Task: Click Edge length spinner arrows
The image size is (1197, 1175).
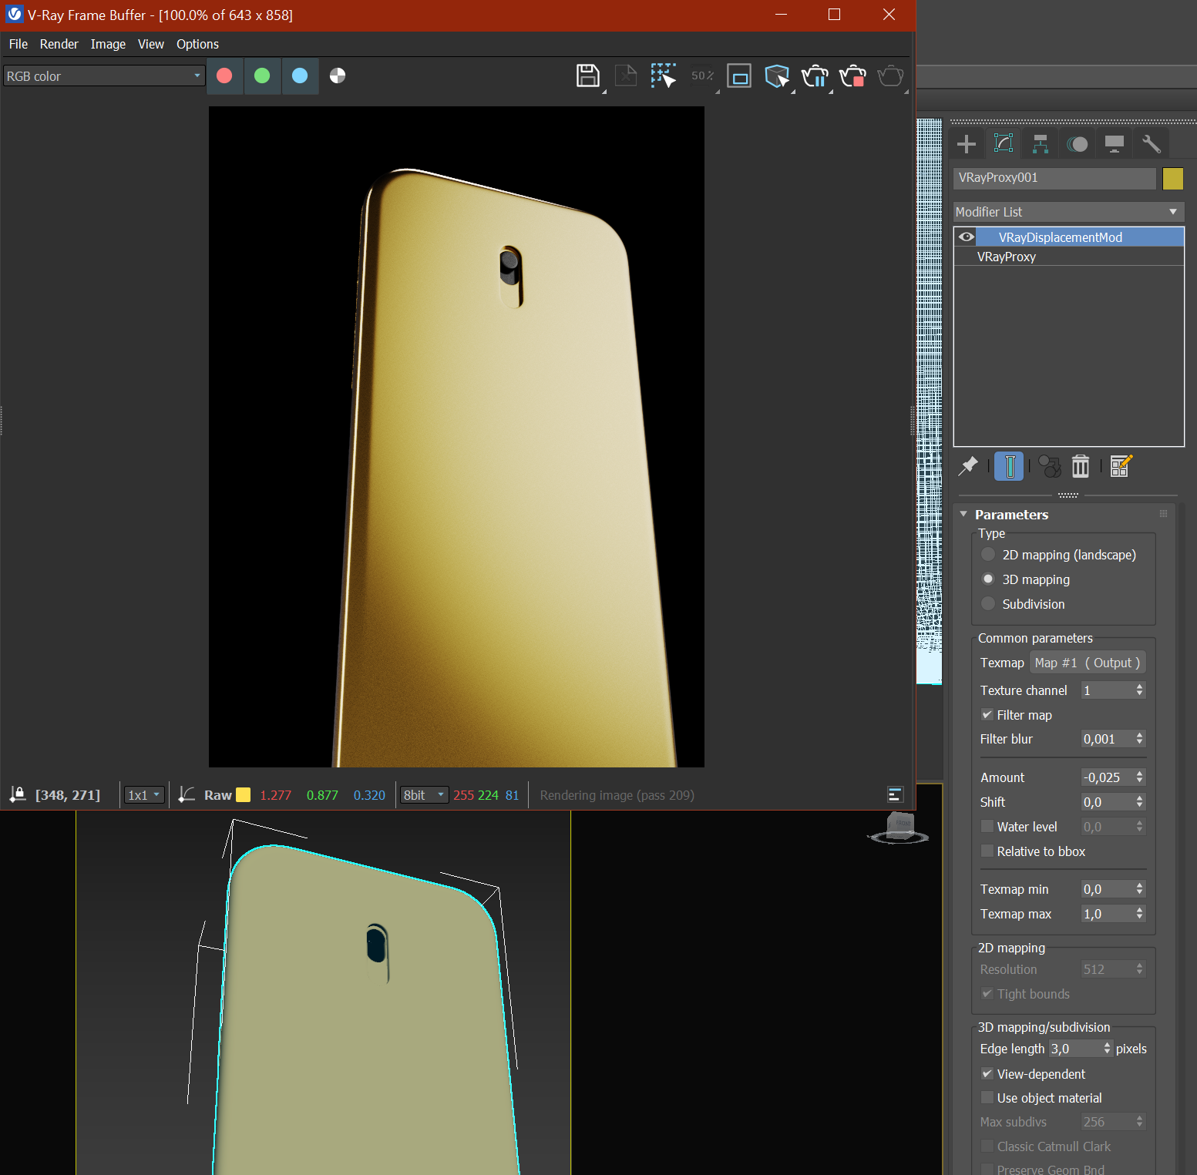Action: tap(1108, 1049)
